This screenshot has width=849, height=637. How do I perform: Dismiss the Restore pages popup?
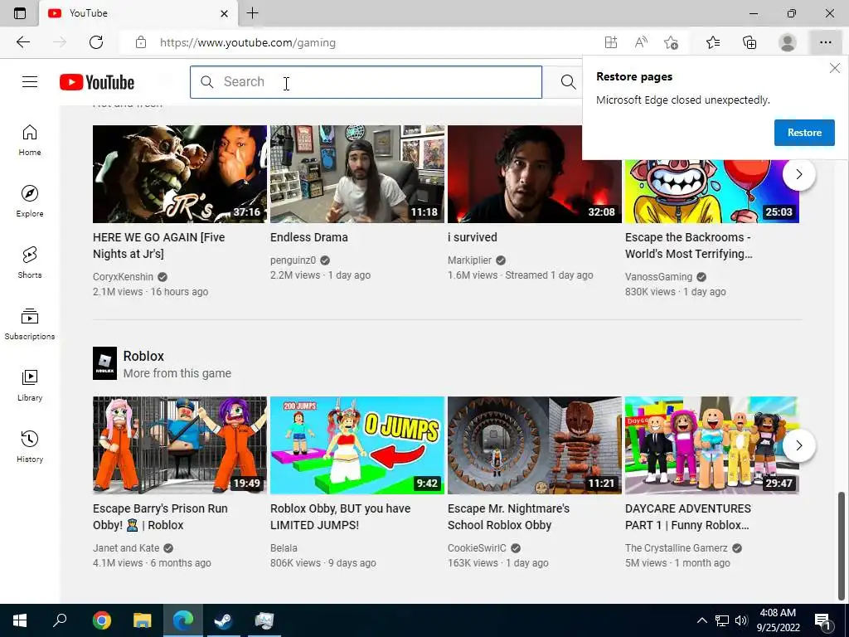point(834,68)
